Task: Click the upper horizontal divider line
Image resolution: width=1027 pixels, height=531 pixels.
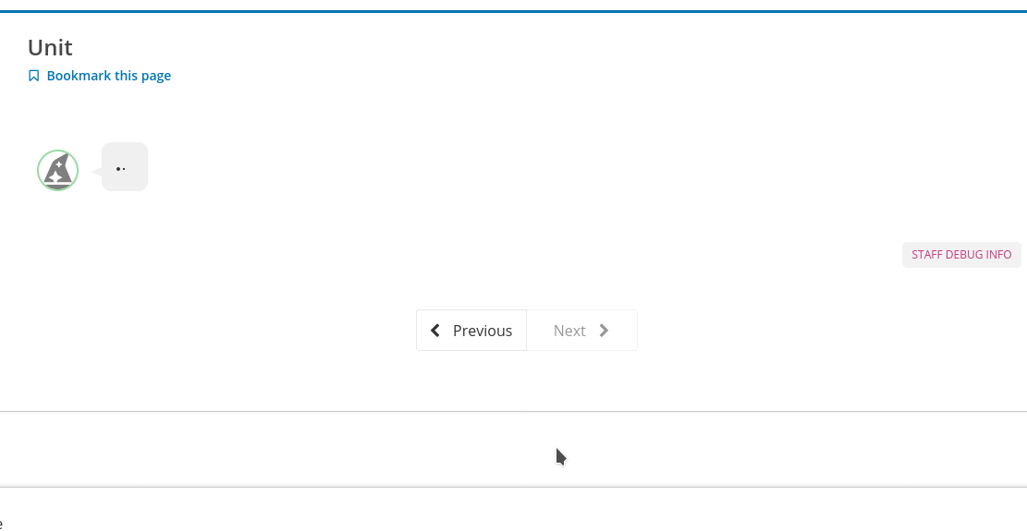Action: [x=513, y=411]
